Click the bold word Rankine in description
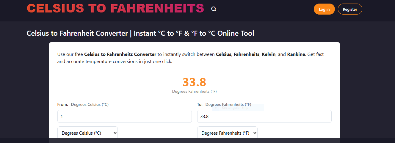This screenshot has height=143, width=395. coord(296,54)
